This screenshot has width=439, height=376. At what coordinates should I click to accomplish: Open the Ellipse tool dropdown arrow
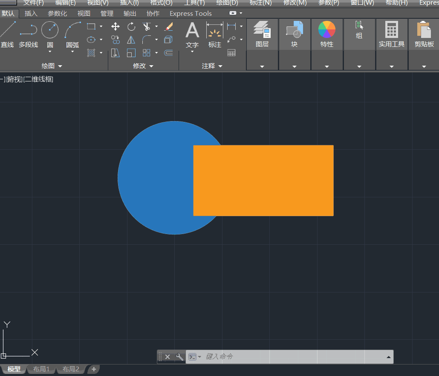pos(101,40)
